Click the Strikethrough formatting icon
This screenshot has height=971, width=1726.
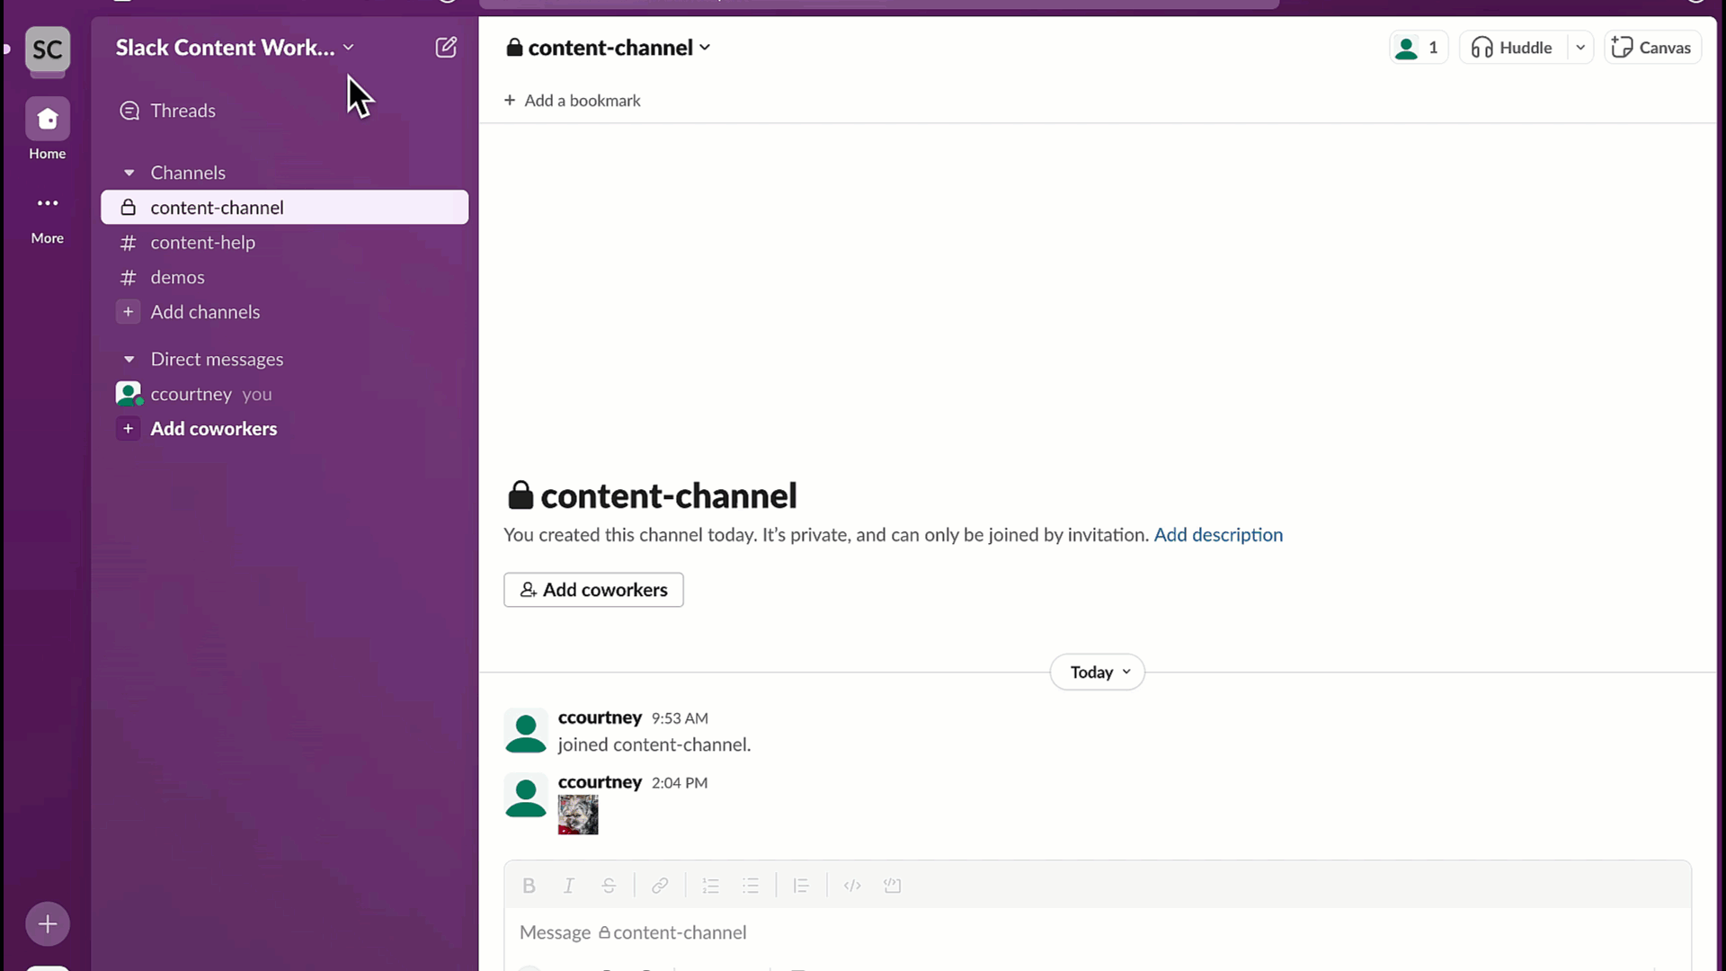609,886
